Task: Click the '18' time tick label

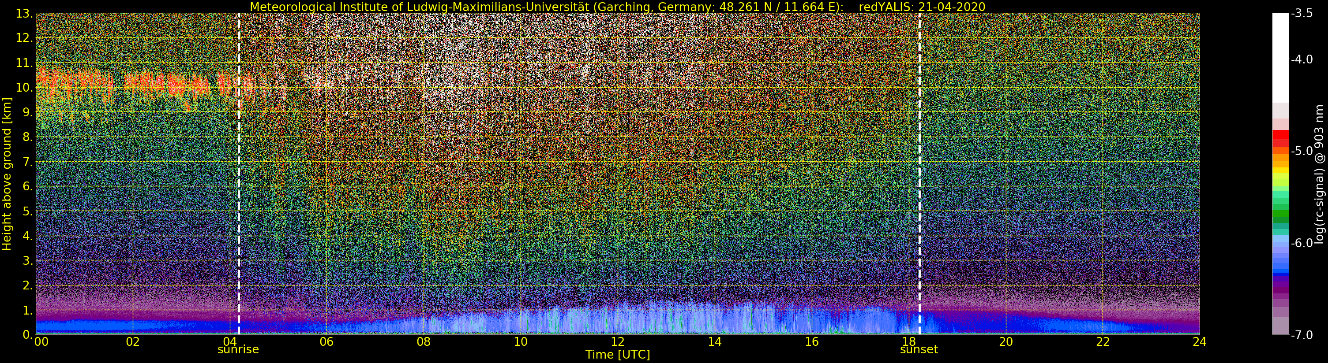Action: (x=908, y=341)
